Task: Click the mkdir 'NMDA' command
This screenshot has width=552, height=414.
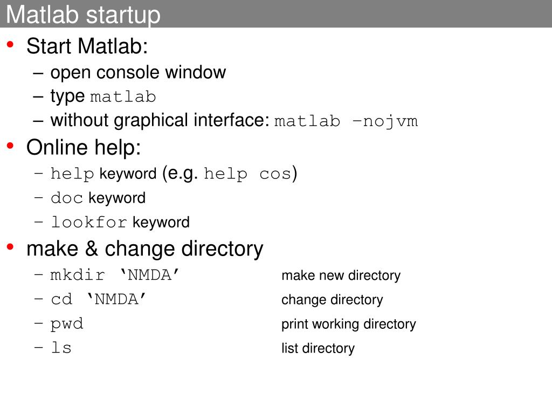Action: (115, 275)
